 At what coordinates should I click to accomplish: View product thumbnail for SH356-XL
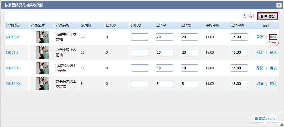42,68
